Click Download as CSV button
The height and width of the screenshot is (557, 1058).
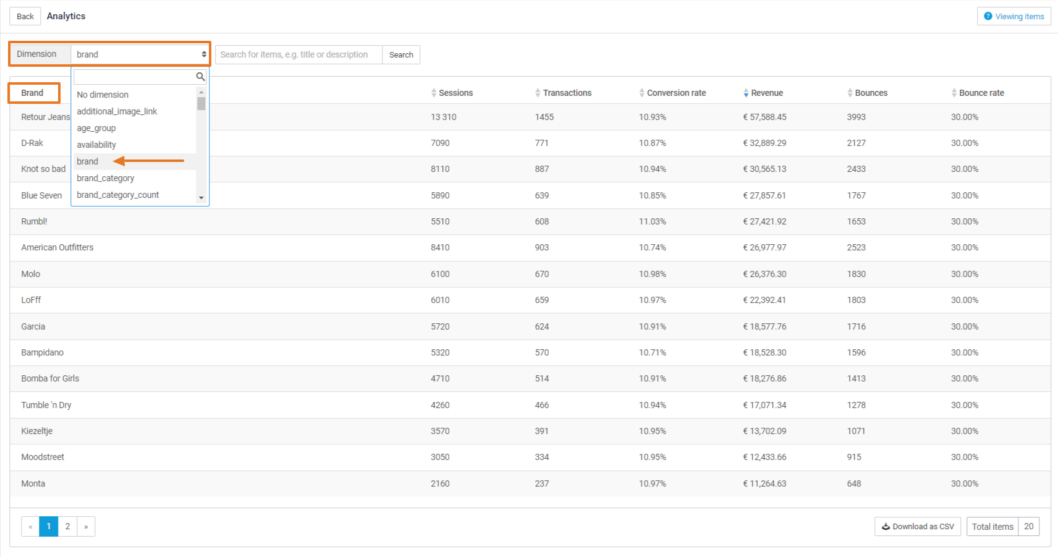pos(918,527)
